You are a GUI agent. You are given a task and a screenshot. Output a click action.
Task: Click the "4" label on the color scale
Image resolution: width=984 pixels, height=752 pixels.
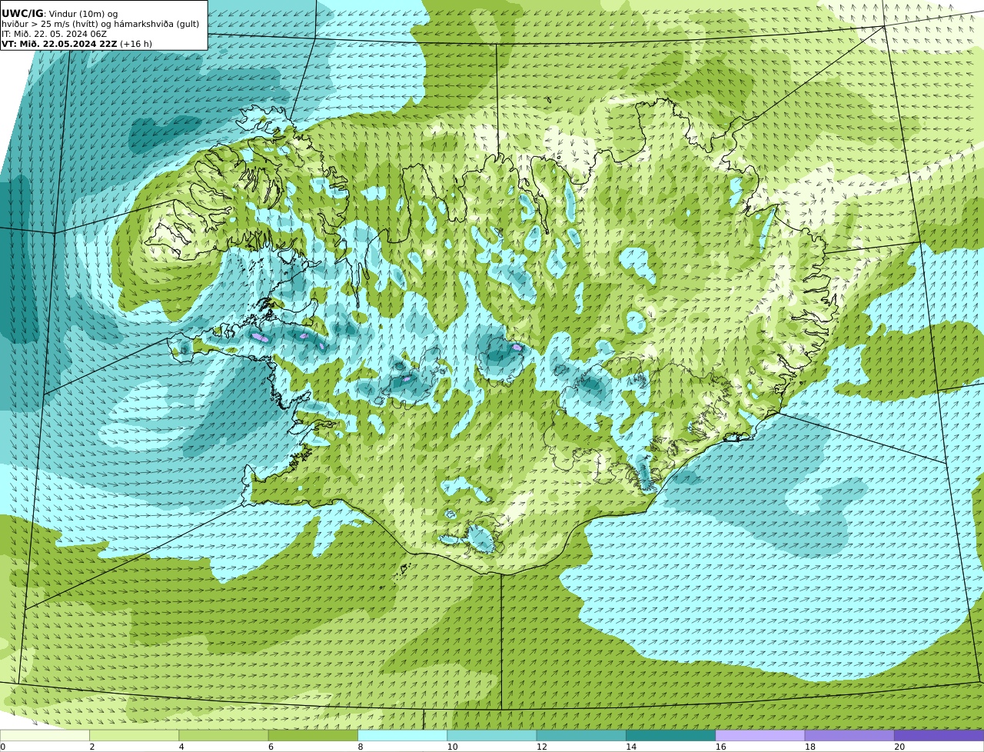181,747
